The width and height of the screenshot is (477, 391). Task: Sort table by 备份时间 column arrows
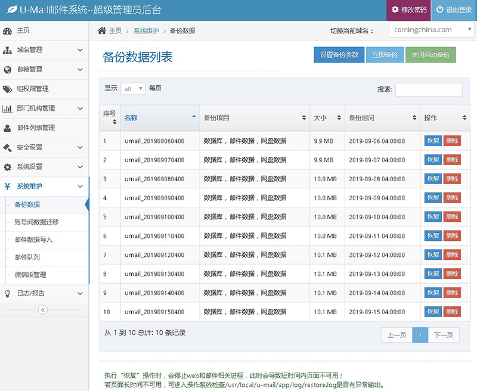coord(414,117)
